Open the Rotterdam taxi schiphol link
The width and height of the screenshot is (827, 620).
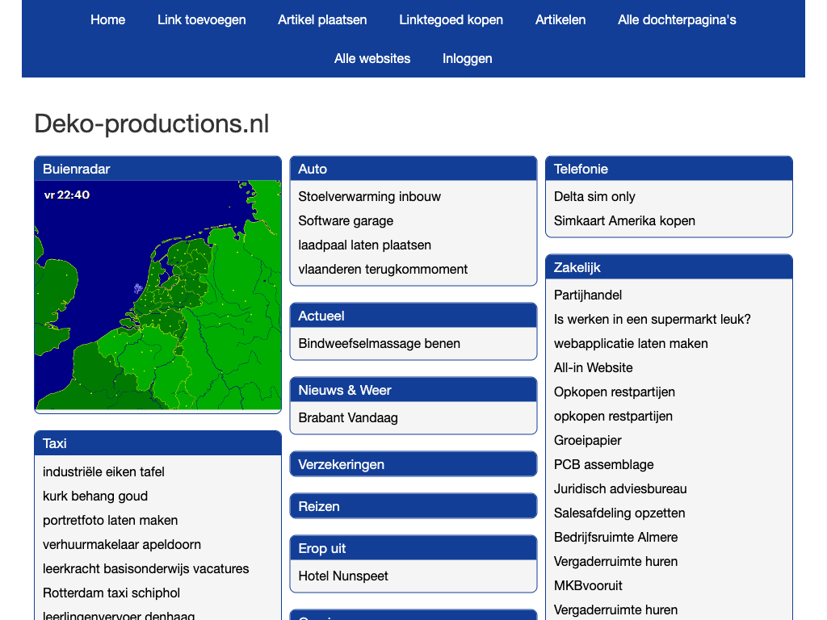(x=111, y=593)
